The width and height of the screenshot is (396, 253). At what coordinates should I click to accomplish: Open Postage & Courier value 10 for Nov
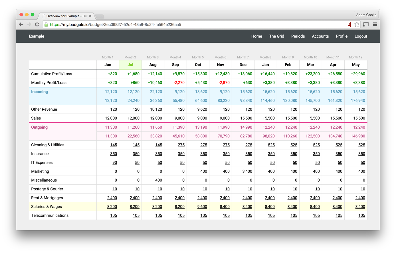tap(227, 189)
